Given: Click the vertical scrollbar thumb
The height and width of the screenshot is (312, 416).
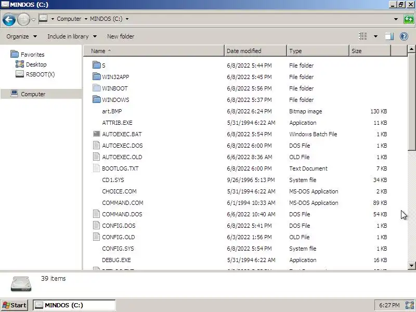Looking at the screenshot, I should coord(411,101).
